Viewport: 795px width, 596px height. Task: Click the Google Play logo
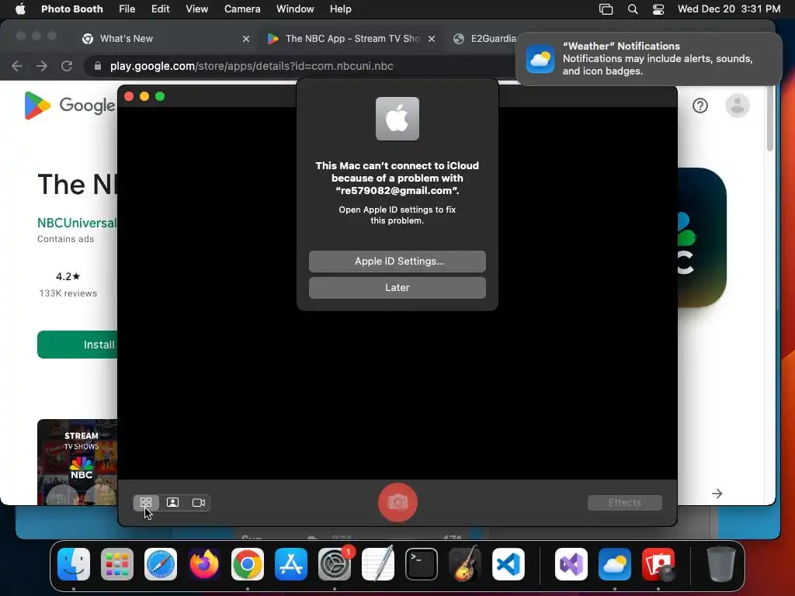(x=70, y=106)
